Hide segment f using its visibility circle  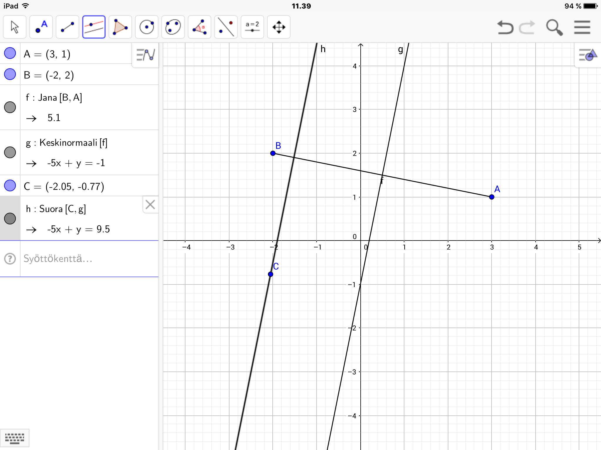[10, 107]
